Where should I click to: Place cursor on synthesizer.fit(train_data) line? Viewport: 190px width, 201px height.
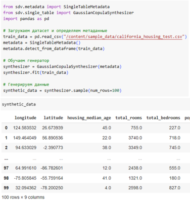pos(36,72)
